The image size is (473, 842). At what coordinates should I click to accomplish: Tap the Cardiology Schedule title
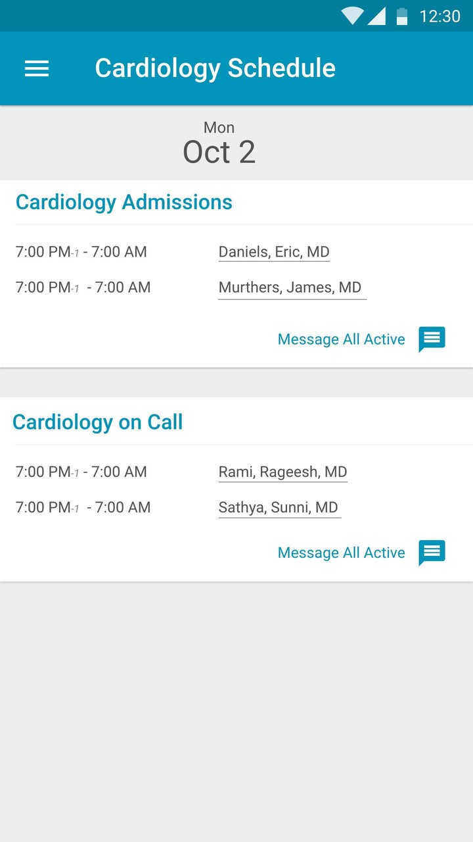[215, 68]
